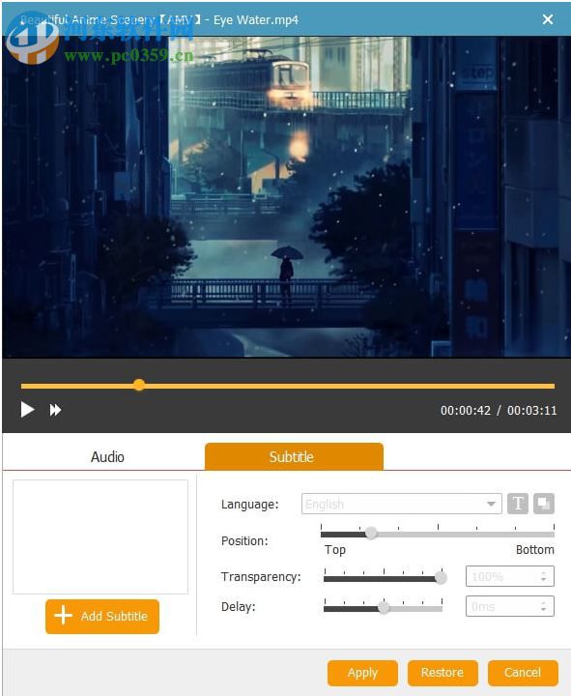Click the Add Subtitle button
Viewport: 571px width, 696px height.
coord(102,616)
